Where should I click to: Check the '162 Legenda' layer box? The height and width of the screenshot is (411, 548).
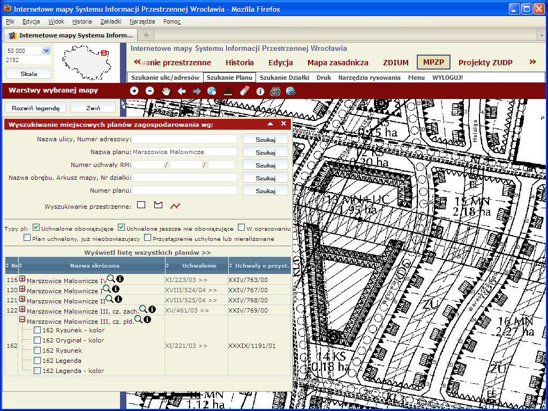pos(37,360)
